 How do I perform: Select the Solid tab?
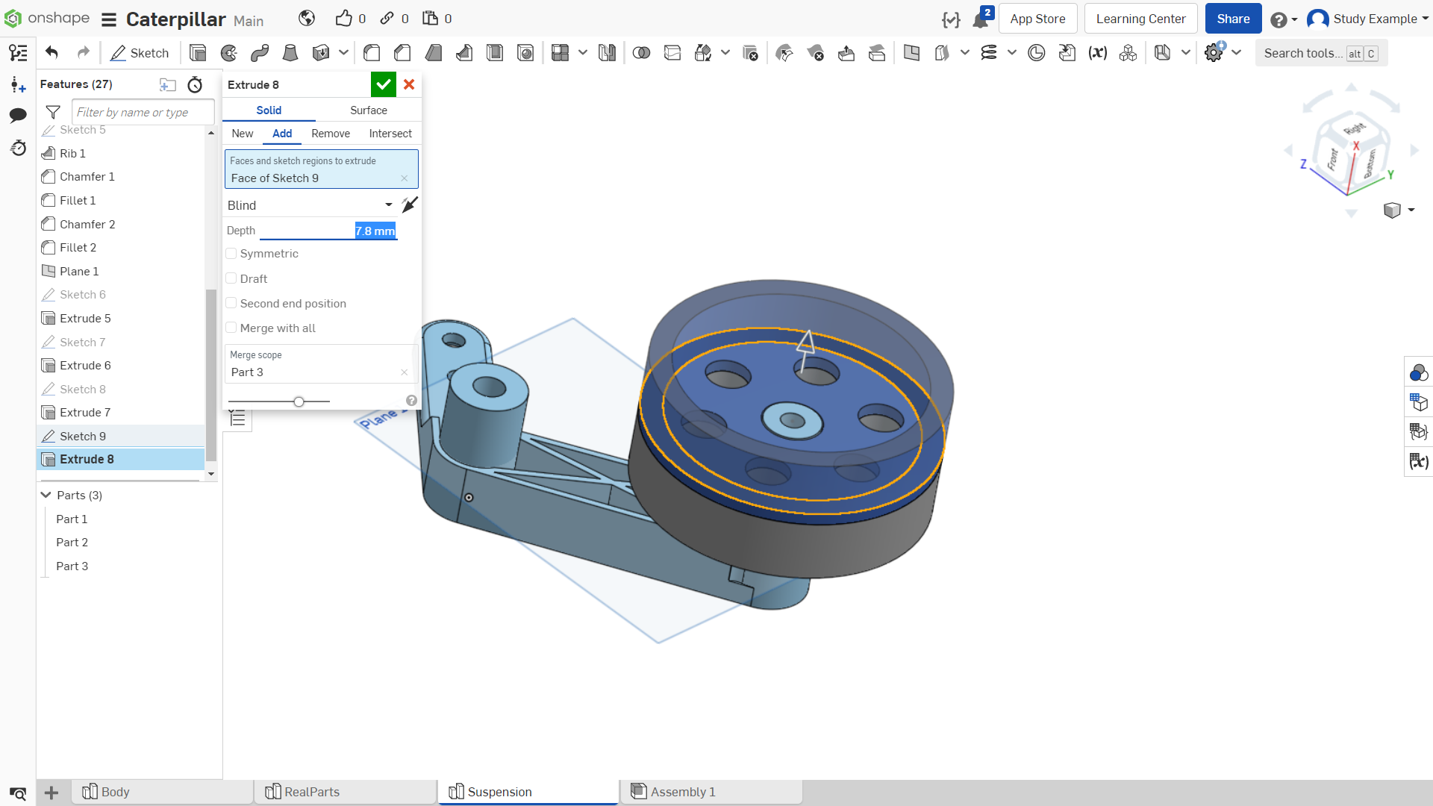pyautogui.click(x=269, y=110)
